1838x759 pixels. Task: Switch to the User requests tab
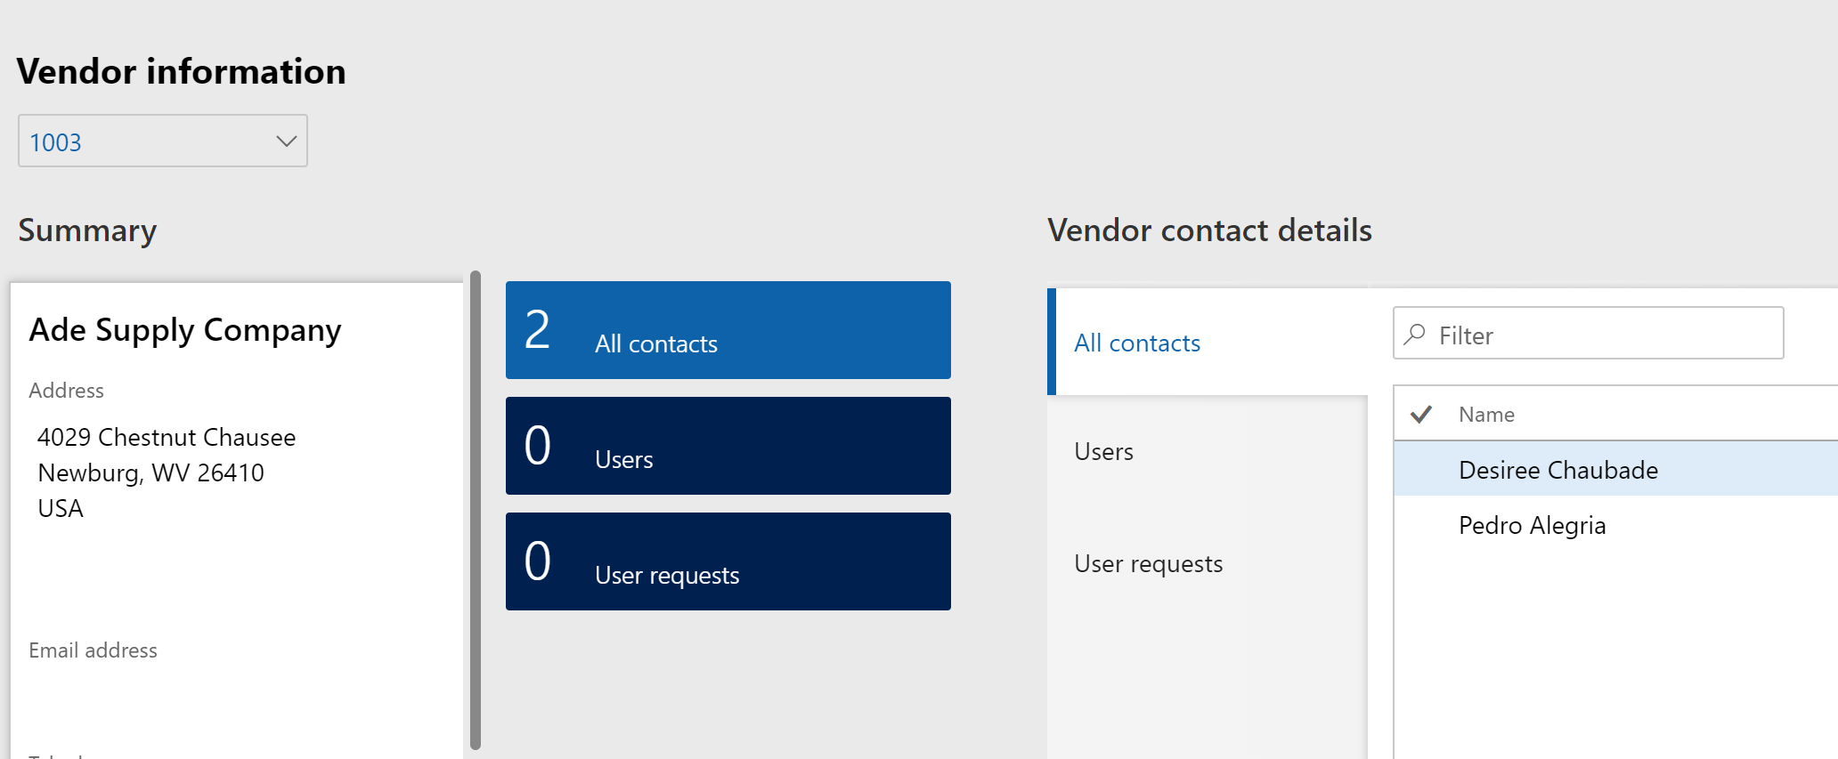[x=1148, y=564]
